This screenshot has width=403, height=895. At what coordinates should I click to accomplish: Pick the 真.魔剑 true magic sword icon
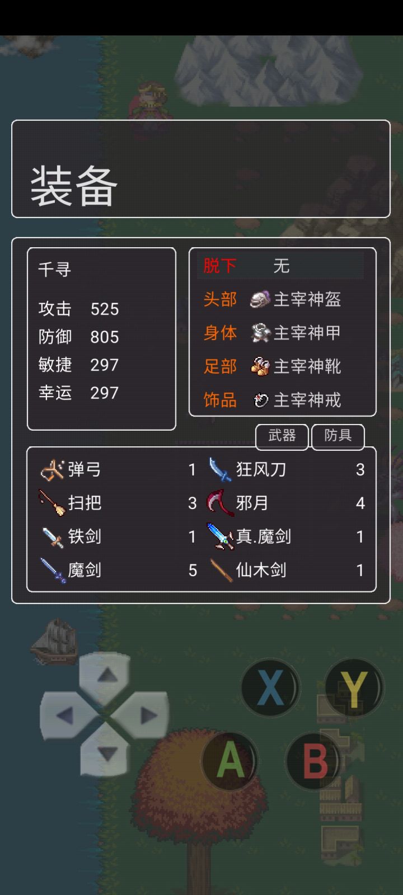coord(220,536)
